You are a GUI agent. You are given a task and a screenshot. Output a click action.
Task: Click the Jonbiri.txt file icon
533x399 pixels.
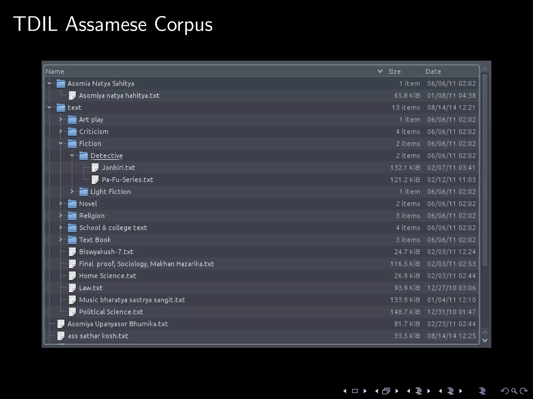[95, 168]
